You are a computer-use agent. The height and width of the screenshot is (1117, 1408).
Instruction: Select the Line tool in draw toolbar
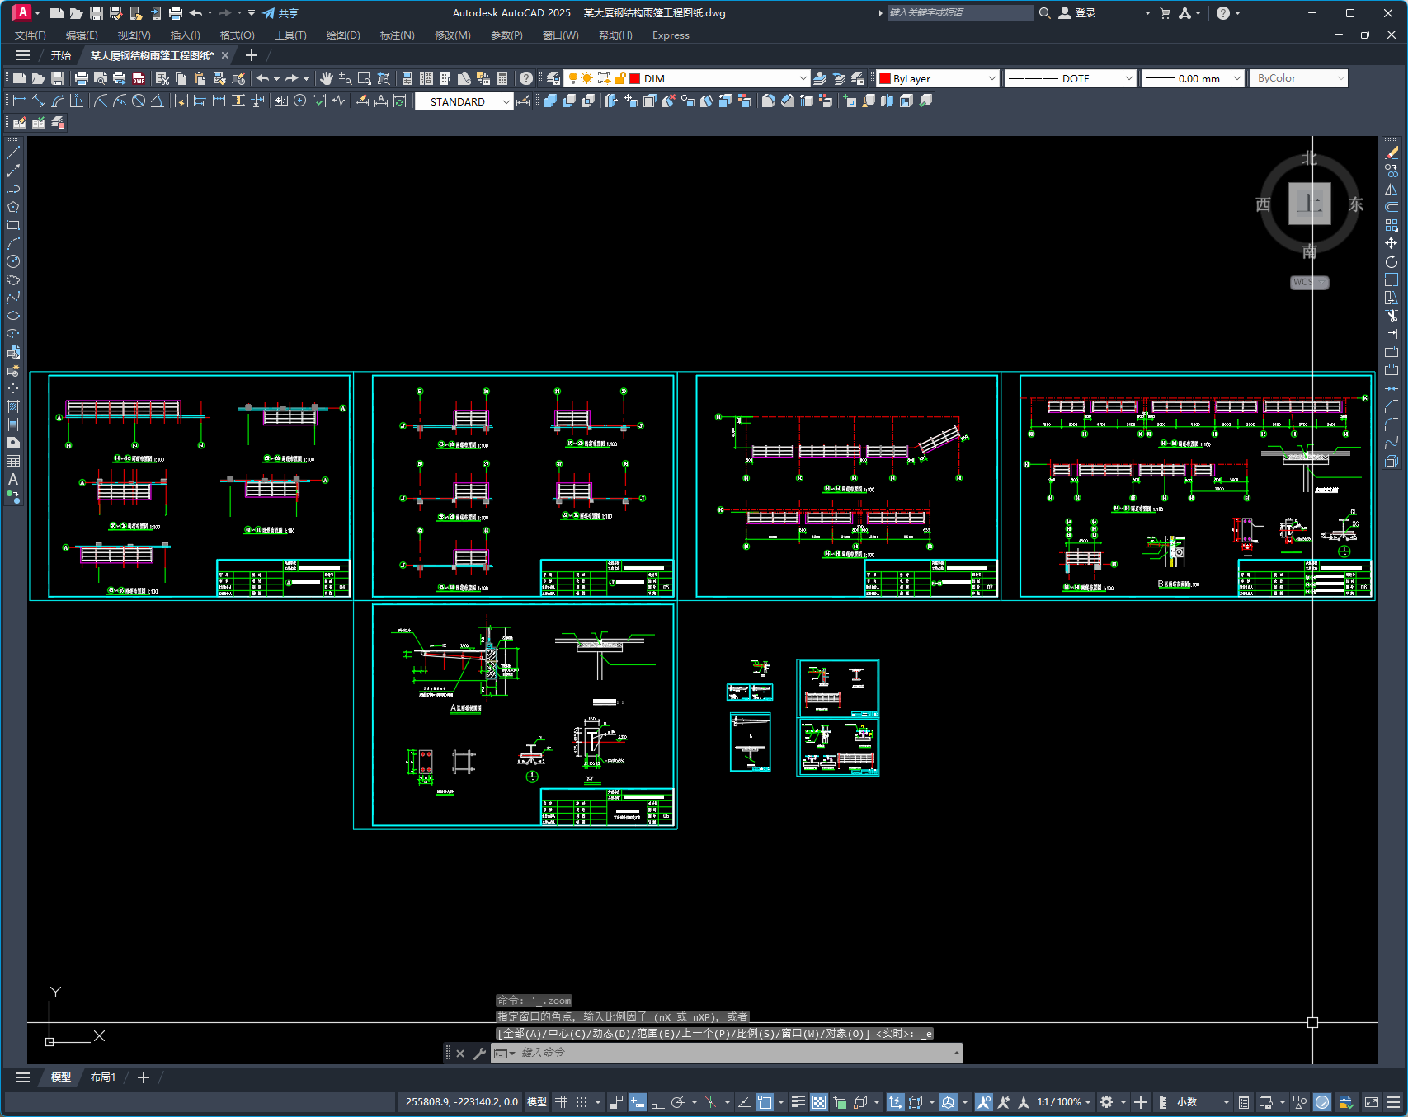13,153
